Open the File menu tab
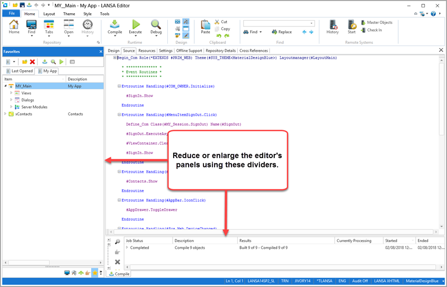Image resolution: width=447 pixels, height=287 pixels. coord(12,13)
